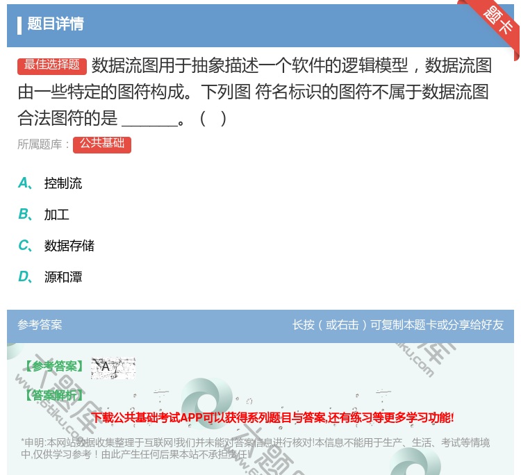
Task: Click the 【答案解析】 green label
Action: tap(53, 395)
